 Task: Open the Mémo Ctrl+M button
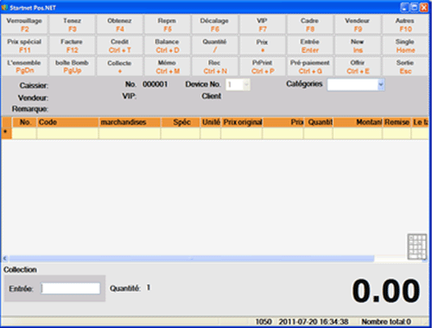(x=167, y=66)
